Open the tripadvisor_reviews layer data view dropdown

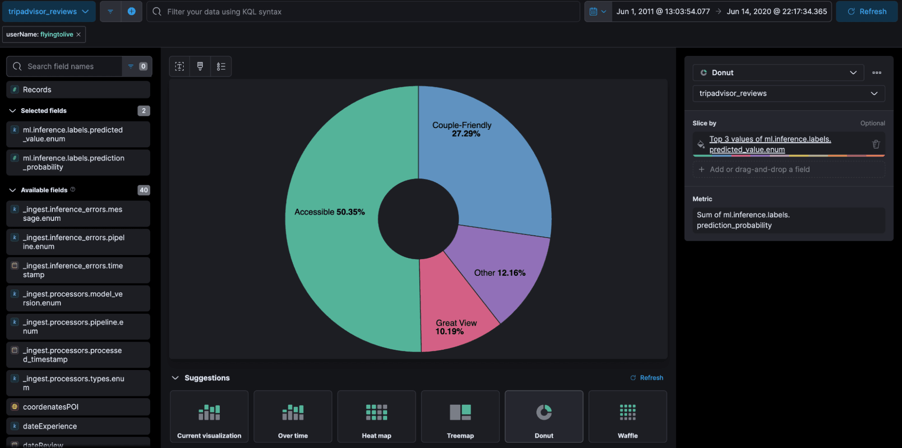tap(788, 94)
